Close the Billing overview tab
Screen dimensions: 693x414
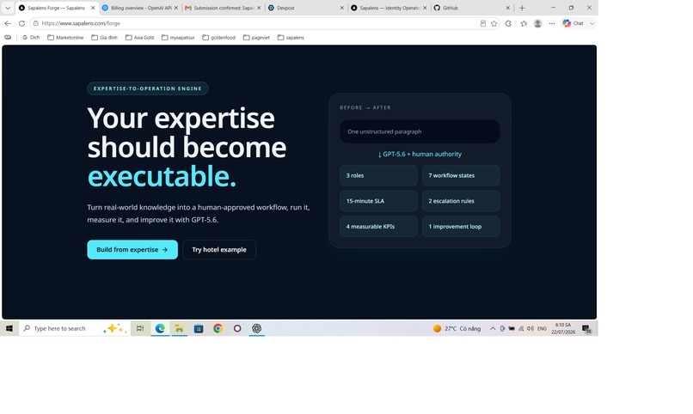coord(176,8)
